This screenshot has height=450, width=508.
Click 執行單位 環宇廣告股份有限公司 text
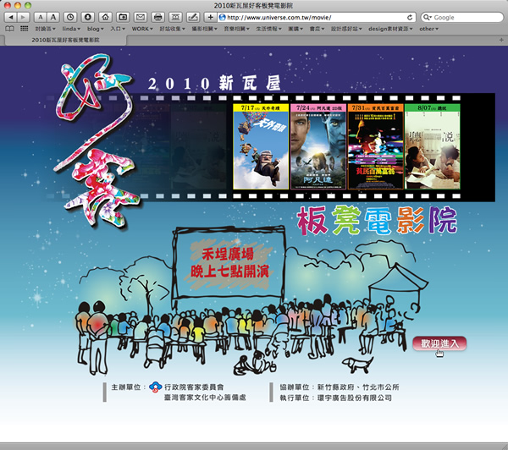(336, 398)
